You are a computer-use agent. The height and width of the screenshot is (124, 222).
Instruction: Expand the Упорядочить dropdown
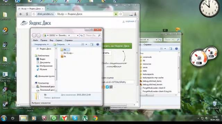tap(42, 44)
